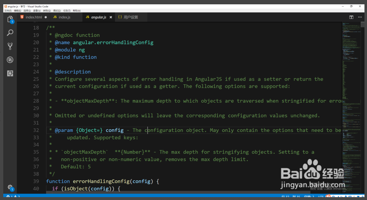Open the Manage gear menu
Image resolution: width=367 pixels, height=200 pixels.
click(x=10, y=187)
